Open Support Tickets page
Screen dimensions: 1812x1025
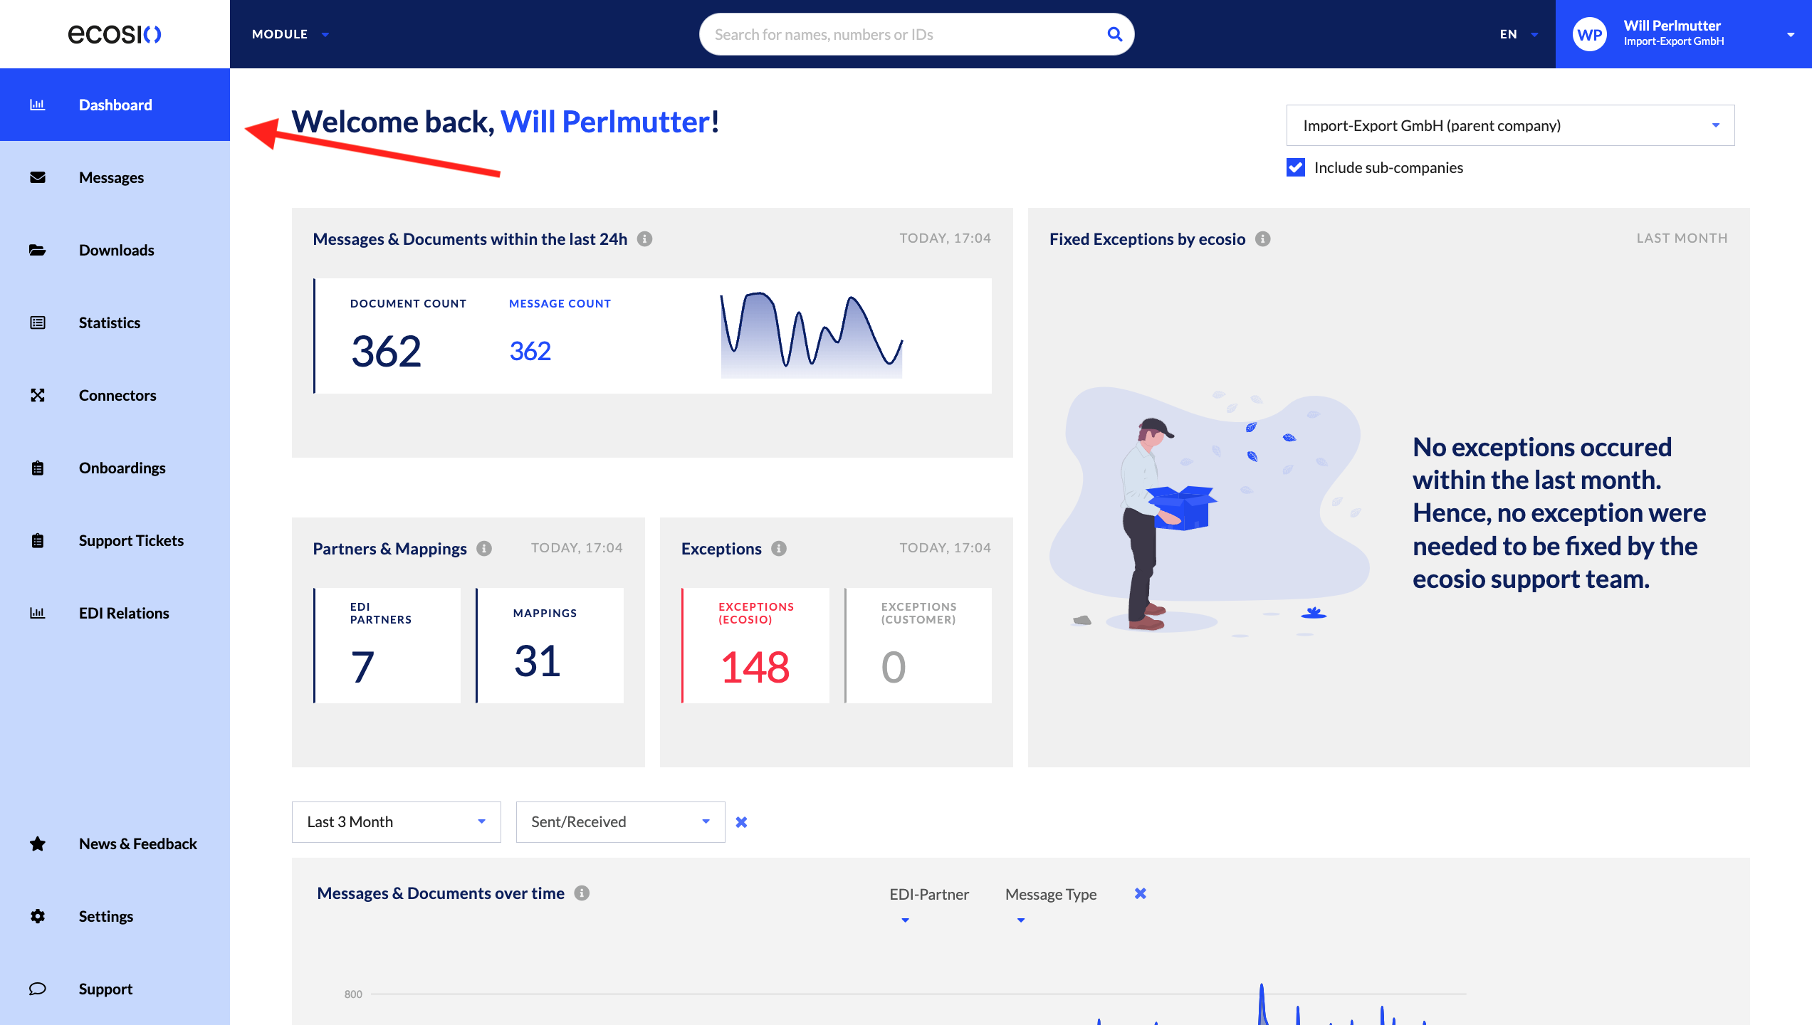(115, 540)
